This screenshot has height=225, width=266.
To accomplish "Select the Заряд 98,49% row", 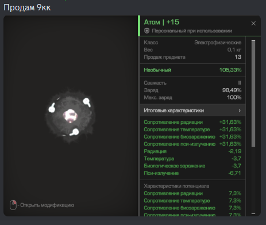I will [192, 90].
